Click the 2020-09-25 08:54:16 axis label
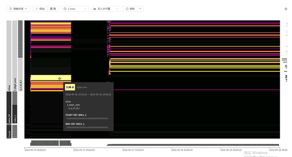Screen dimensions: 292x157 35,150
